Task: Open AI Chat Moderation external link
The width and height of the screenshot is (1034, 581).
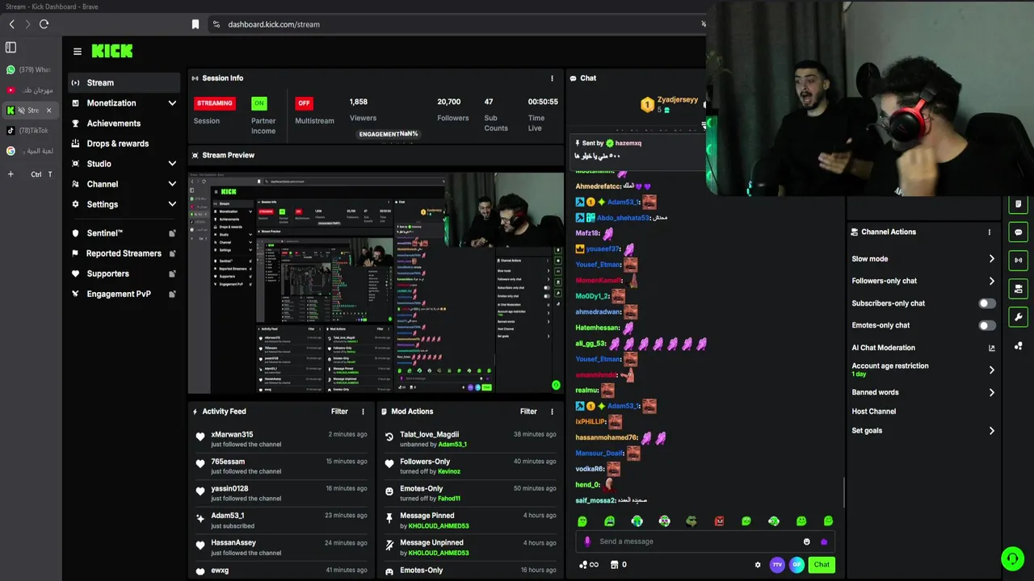Action: (992, 348)
